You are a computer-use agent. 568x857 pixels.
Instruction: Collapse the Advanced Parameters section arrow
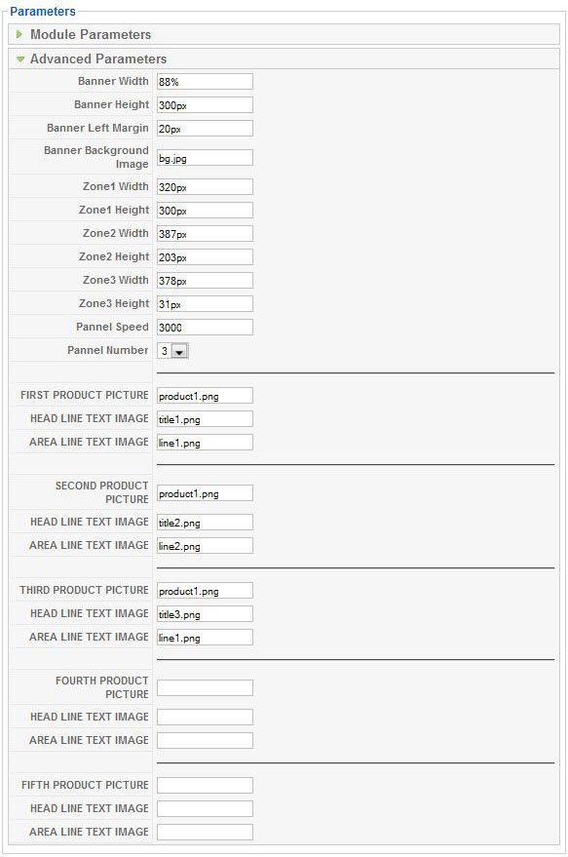pyautogui.click(x=20, y=59)
